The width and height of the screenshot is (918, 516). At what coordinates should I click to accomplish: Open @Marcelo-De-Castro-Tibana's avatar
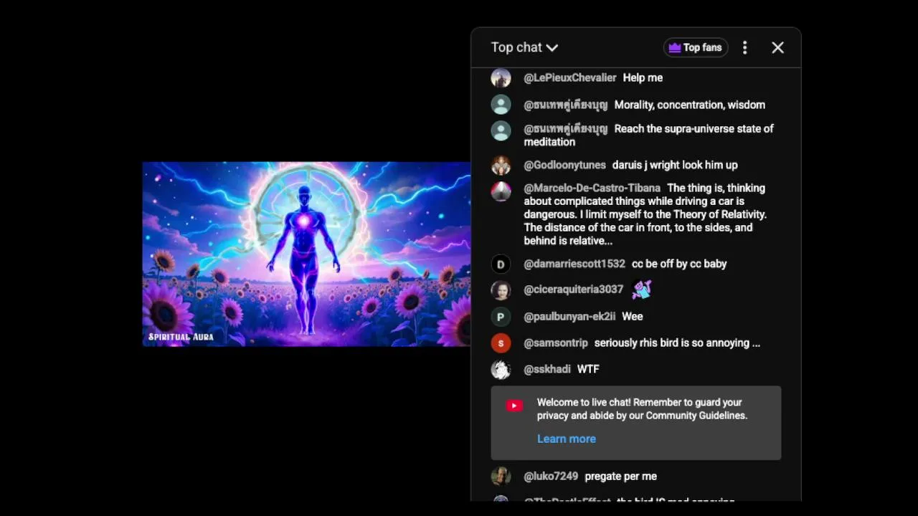tap(501, 191)
